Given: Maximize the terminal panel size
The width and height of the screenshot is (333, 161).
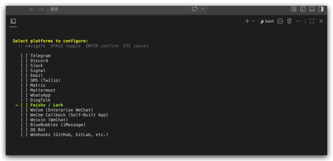Looking at the screenshot, I should [x=312, y=21].
